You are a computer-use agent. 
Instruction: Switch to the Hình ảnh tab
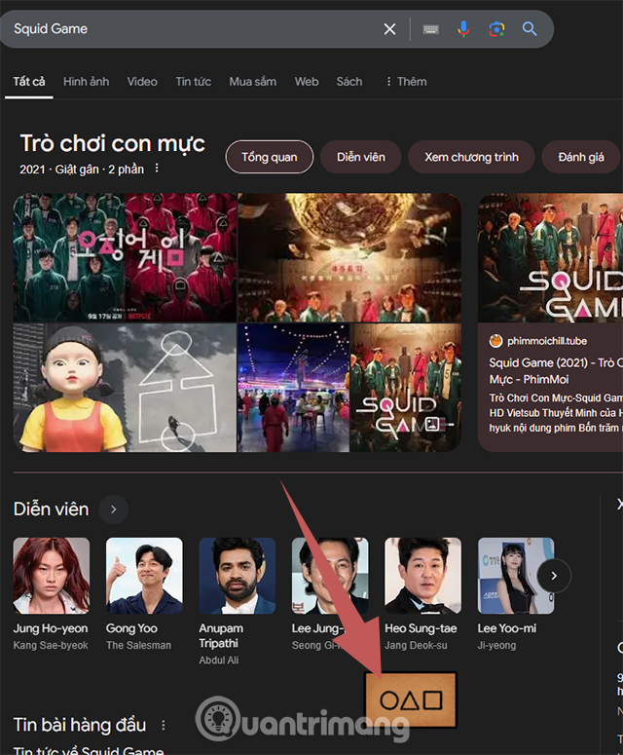coord(87,82)
